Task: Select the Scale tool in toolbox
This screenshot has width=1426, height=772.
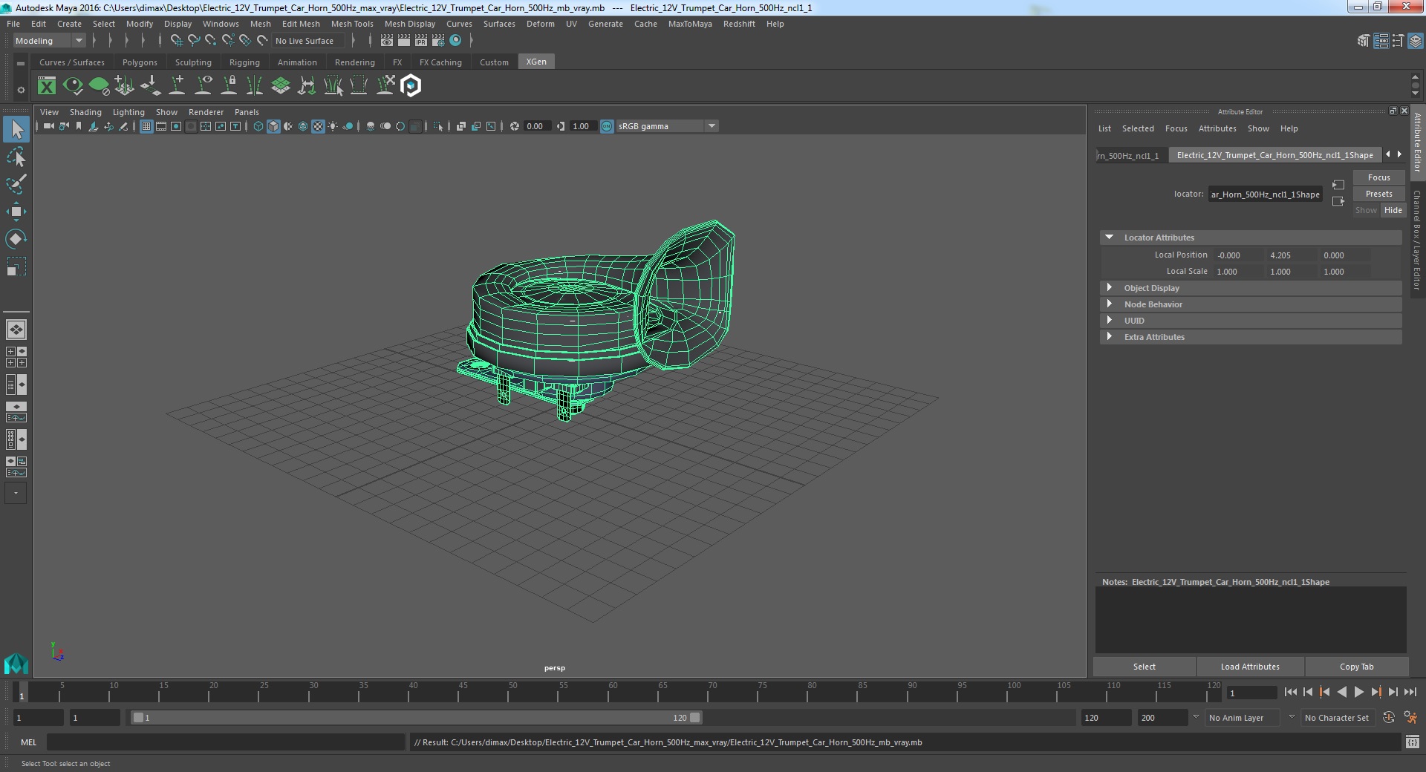Action: (16, 266)
